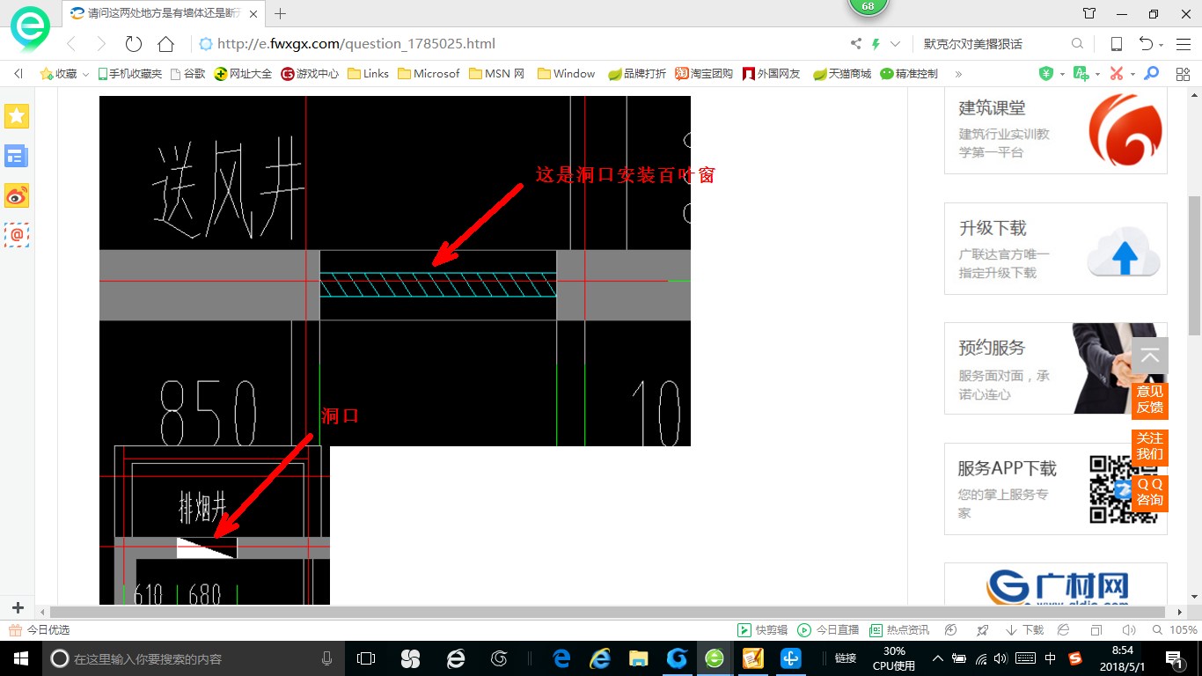
Task: Expand the address bar dropdown chevron
Action: [896, 44]
